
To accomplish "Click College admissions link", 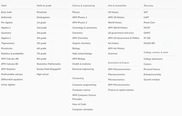I will pos(153,59).
